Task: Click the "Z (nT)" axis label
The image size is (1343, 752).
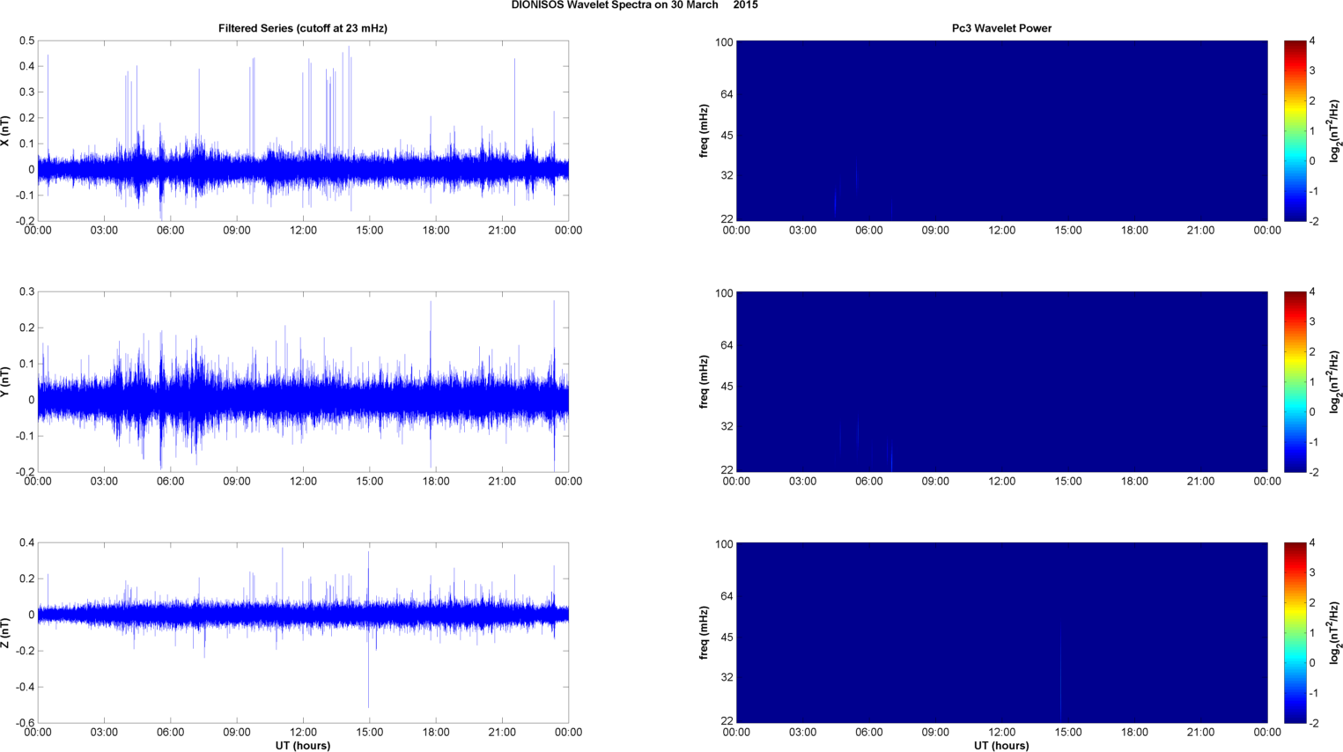Action: pos(6,633)
